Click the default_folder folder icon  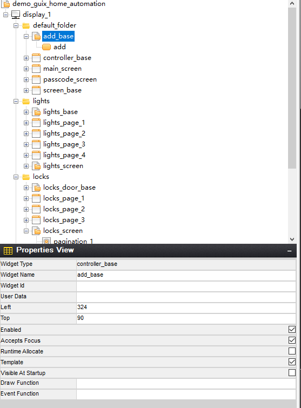pos(26,25)
